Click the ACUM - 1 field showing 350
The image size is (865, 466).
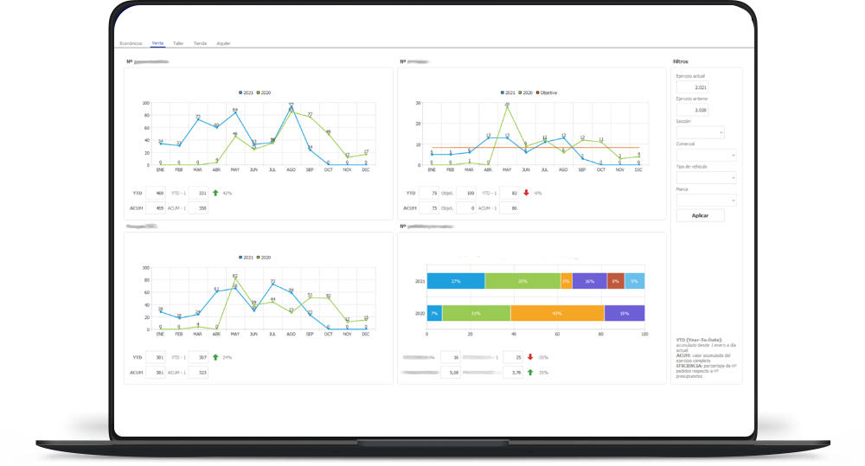tap(198, 207)
